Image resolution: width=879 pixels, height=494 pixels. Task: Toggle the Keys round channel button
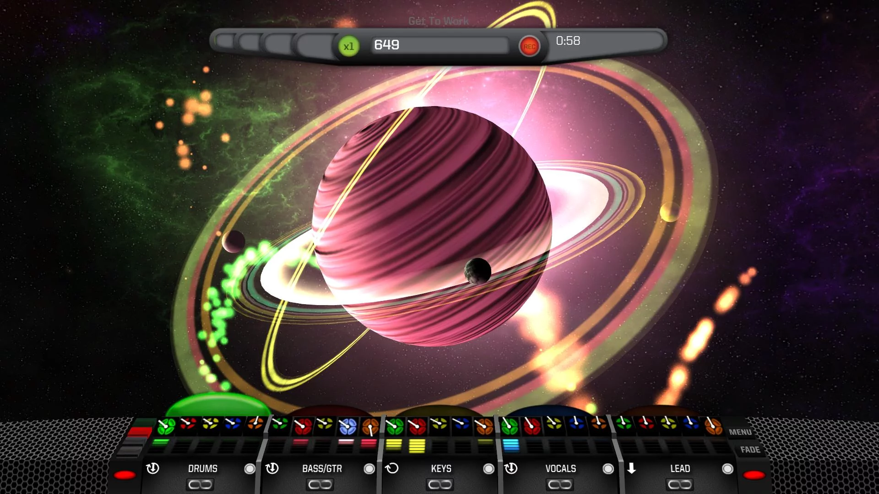point(488,469)
